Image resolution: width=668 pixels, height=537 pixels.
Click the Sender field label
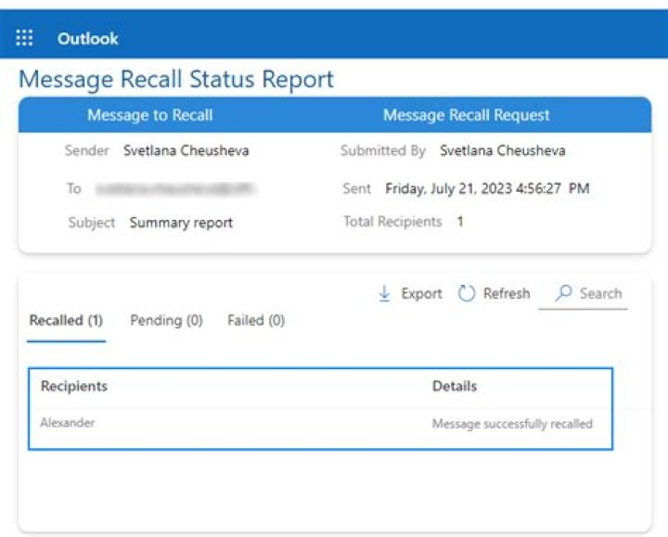[87, 150]
